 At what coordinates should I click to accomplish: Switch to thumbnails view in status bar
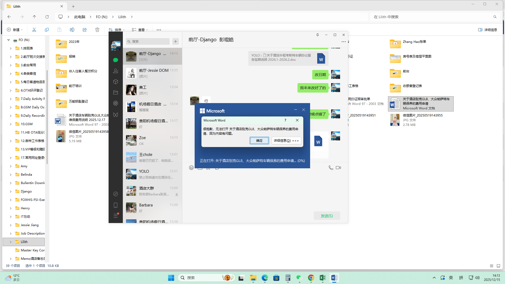[x=498, y=266]
